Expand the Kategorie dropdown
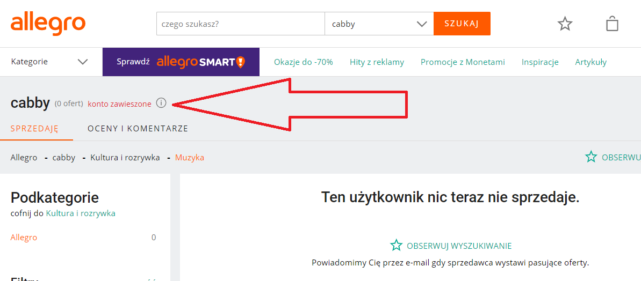Image resolution: width=641 pixels, height=281 pixels. pos(49,62)
